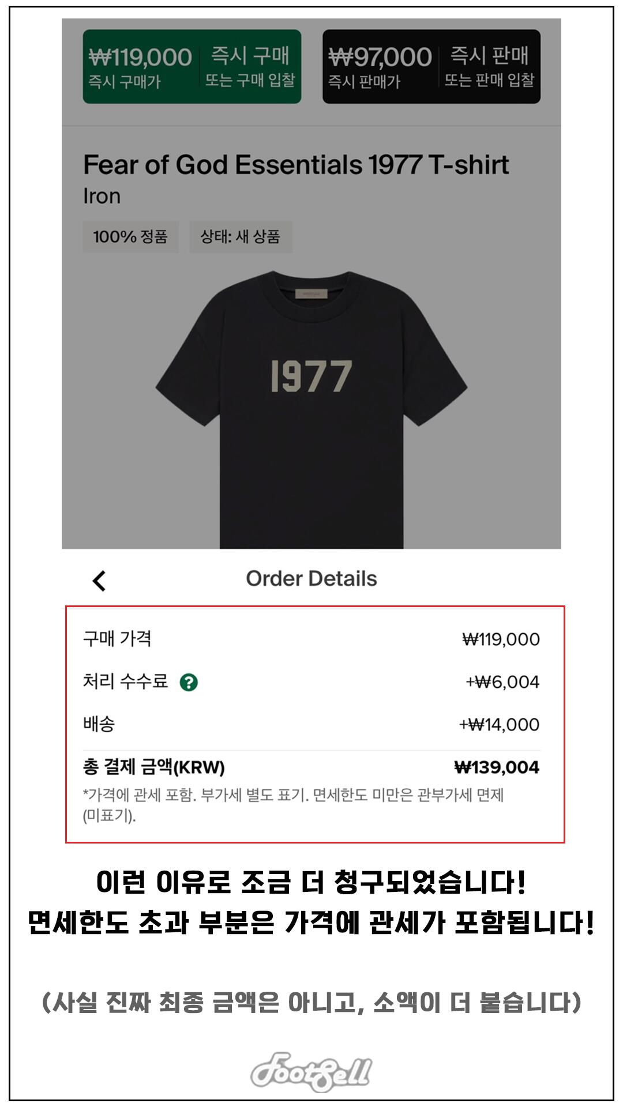
Task: Select the 상태: 새 상품 badge
Action: pos(240,236)
